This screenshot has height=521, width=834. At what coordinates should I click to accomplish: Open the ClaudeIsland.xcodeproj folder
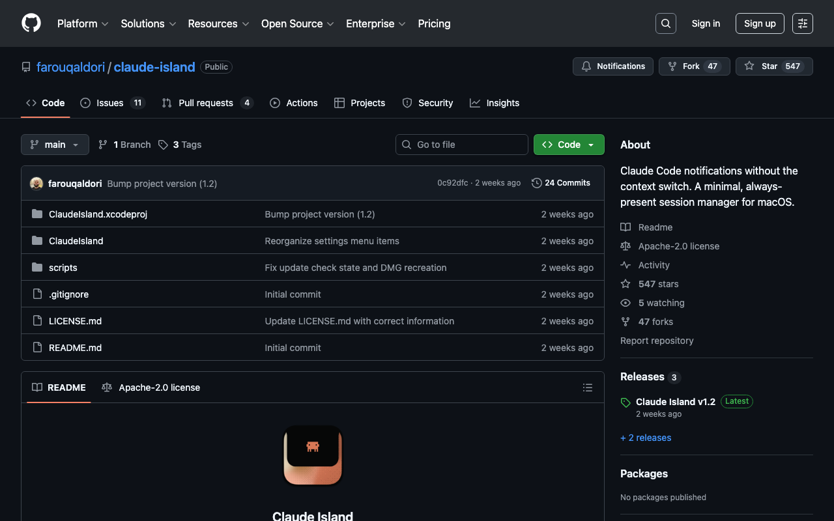coord(98,214)
